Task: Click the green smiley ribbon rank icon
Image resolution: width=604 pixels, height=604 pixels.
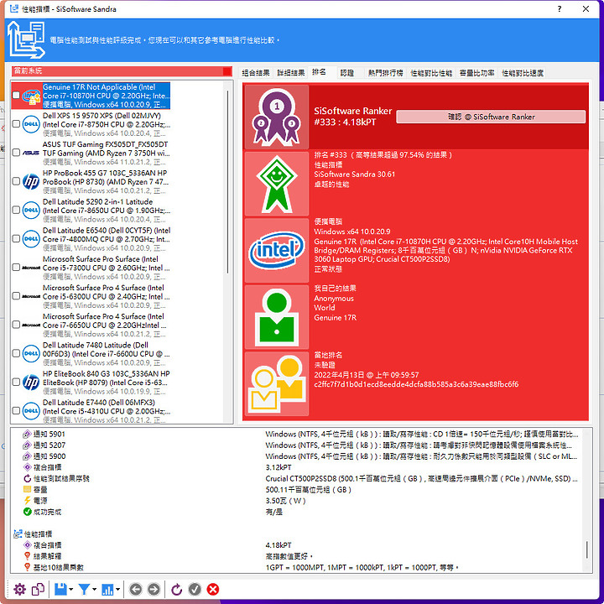Action: pos(277,184)
